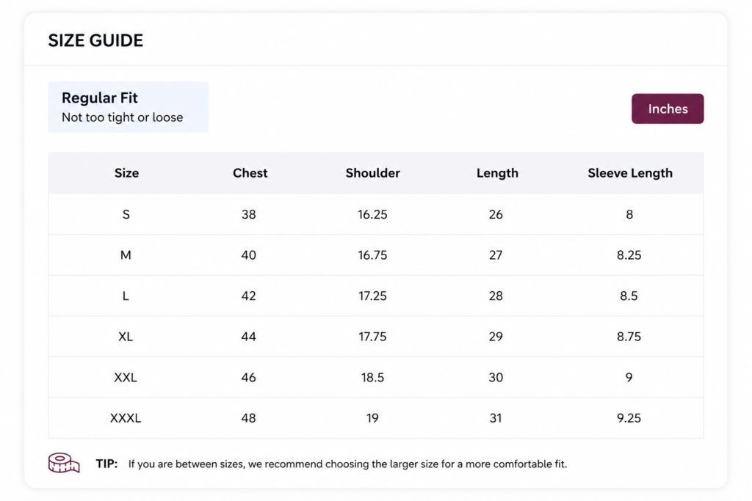
Task: Select the XXXL size row label
Action: (x=126, y=417)
